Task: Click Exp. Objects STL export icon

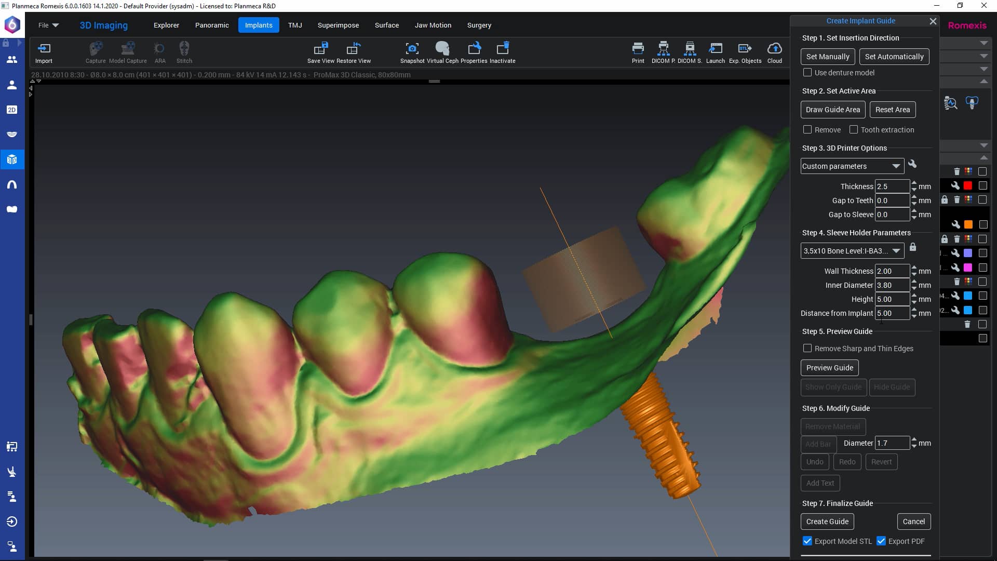Action: pyautogui.click(x=745, y=49)
